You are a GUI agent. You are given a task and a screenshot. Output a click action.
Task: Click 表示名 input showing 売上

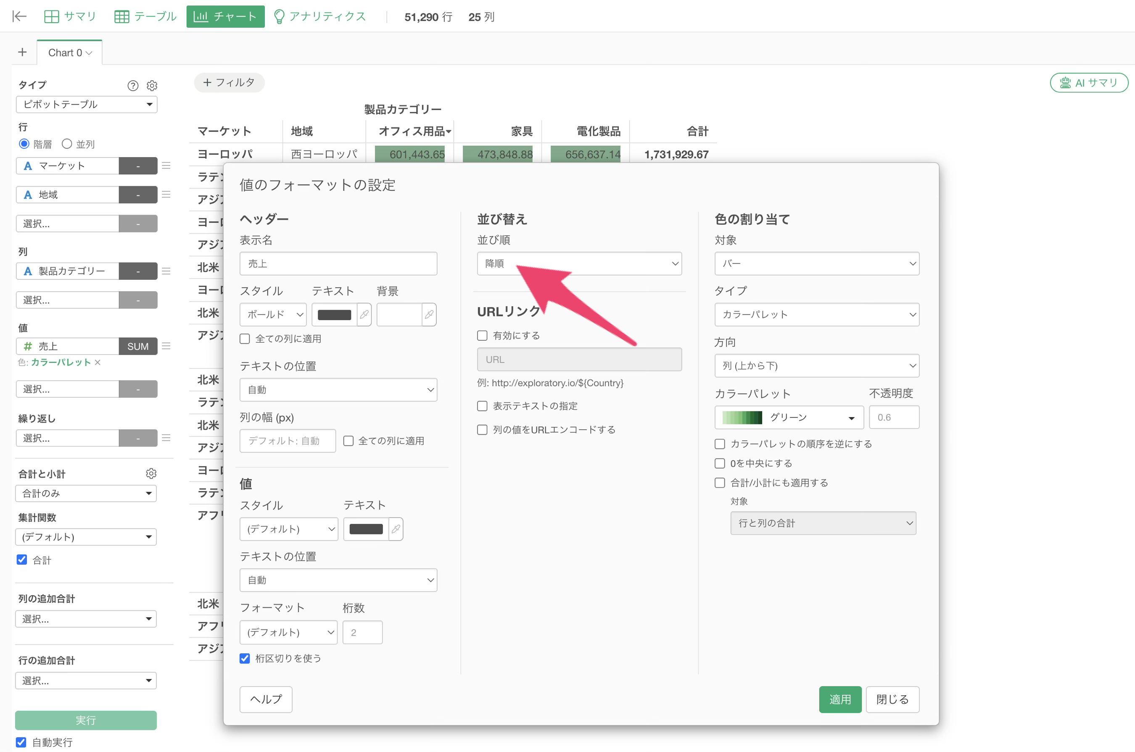coord(338,263)
